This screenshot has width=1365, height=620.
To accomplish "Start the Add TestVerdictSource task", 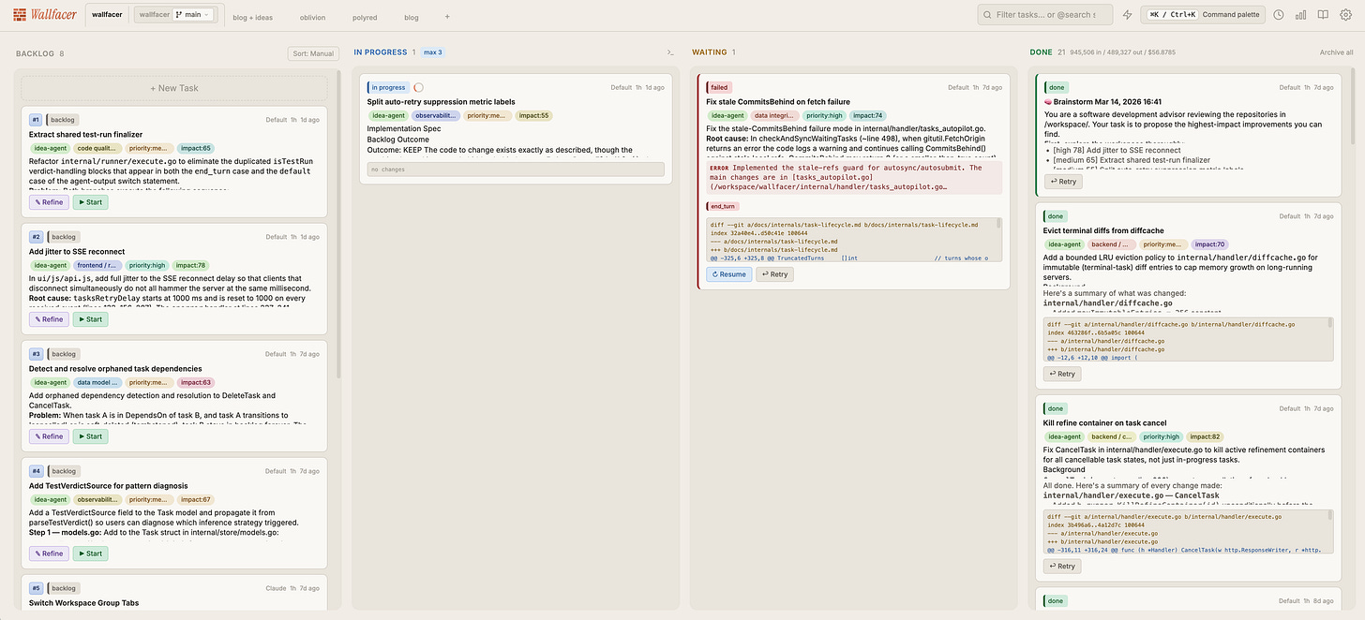I will (90, 554).
